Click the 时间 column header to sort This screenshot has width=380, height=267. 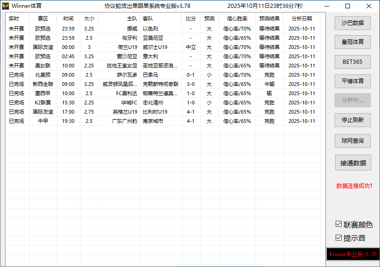tap(67, 19)
